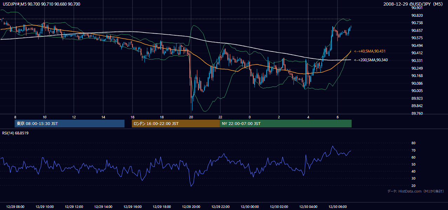Click the 90.657 price axis label
Image resolution: width=448 pixels, height=210 pixels.
coord(417,30)
